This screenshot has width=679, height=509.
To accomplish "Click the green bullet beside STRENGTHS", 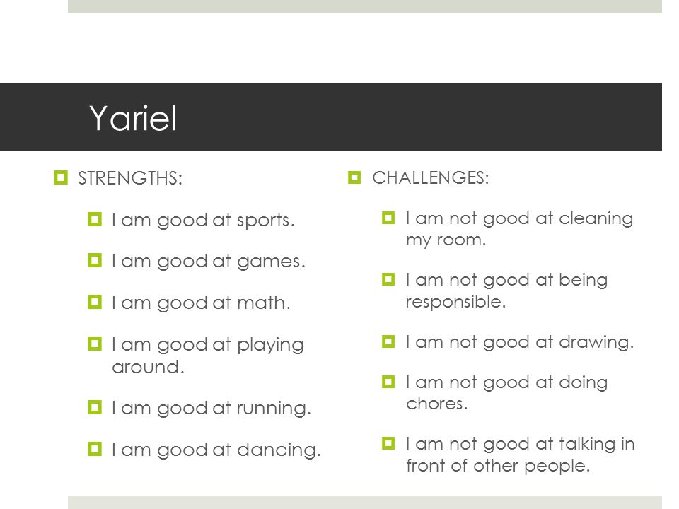I will coord(61,177).
